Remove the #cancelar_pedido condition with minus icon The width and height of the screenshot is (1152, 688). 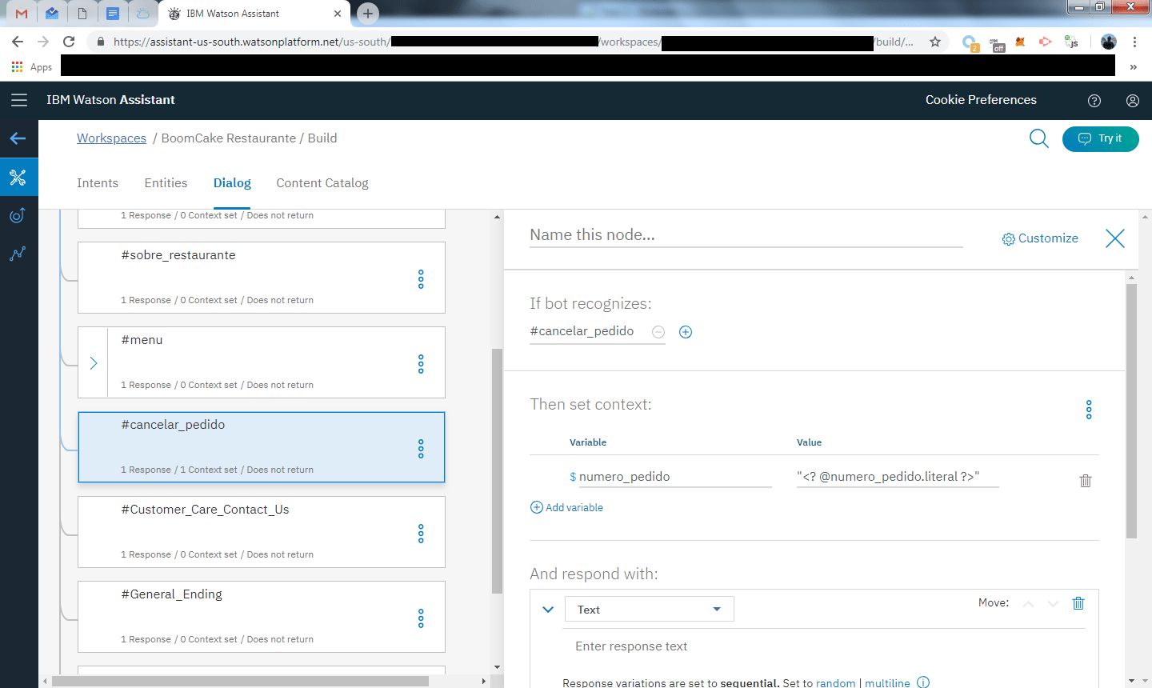coord(658,332)
